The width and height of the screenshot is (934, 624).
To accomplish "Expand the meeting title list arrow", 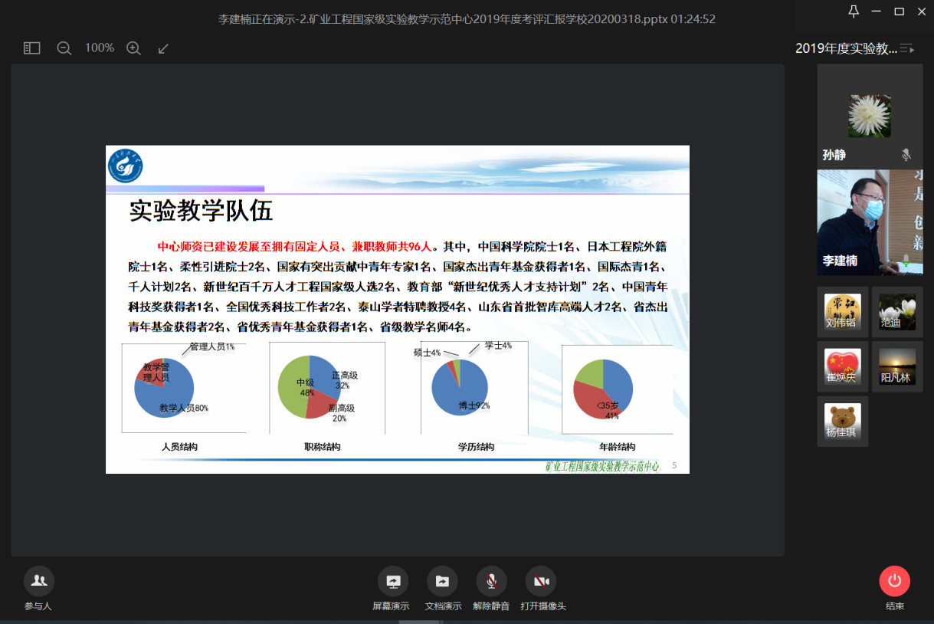I will 907,49.
